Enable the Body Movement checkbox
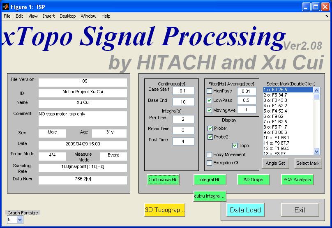The width and height of the screenshot is (332, 228). (209, 154)
